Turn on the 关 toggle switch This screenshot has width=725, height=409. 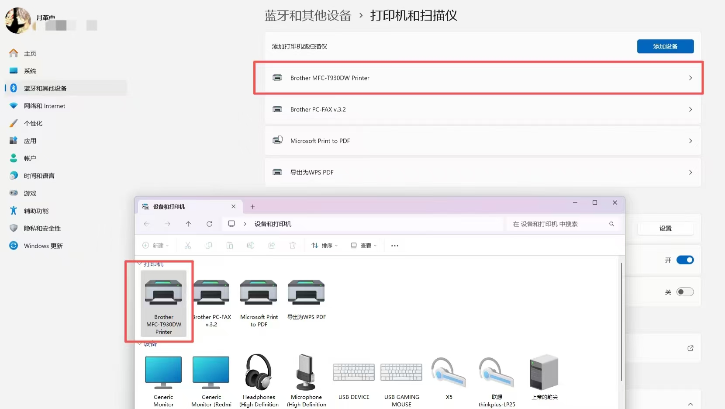click(685, 292)
